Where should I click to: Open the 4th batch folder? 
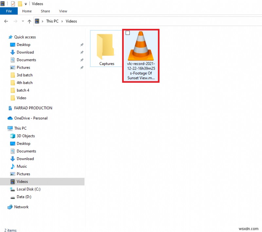tap(24, 83)
